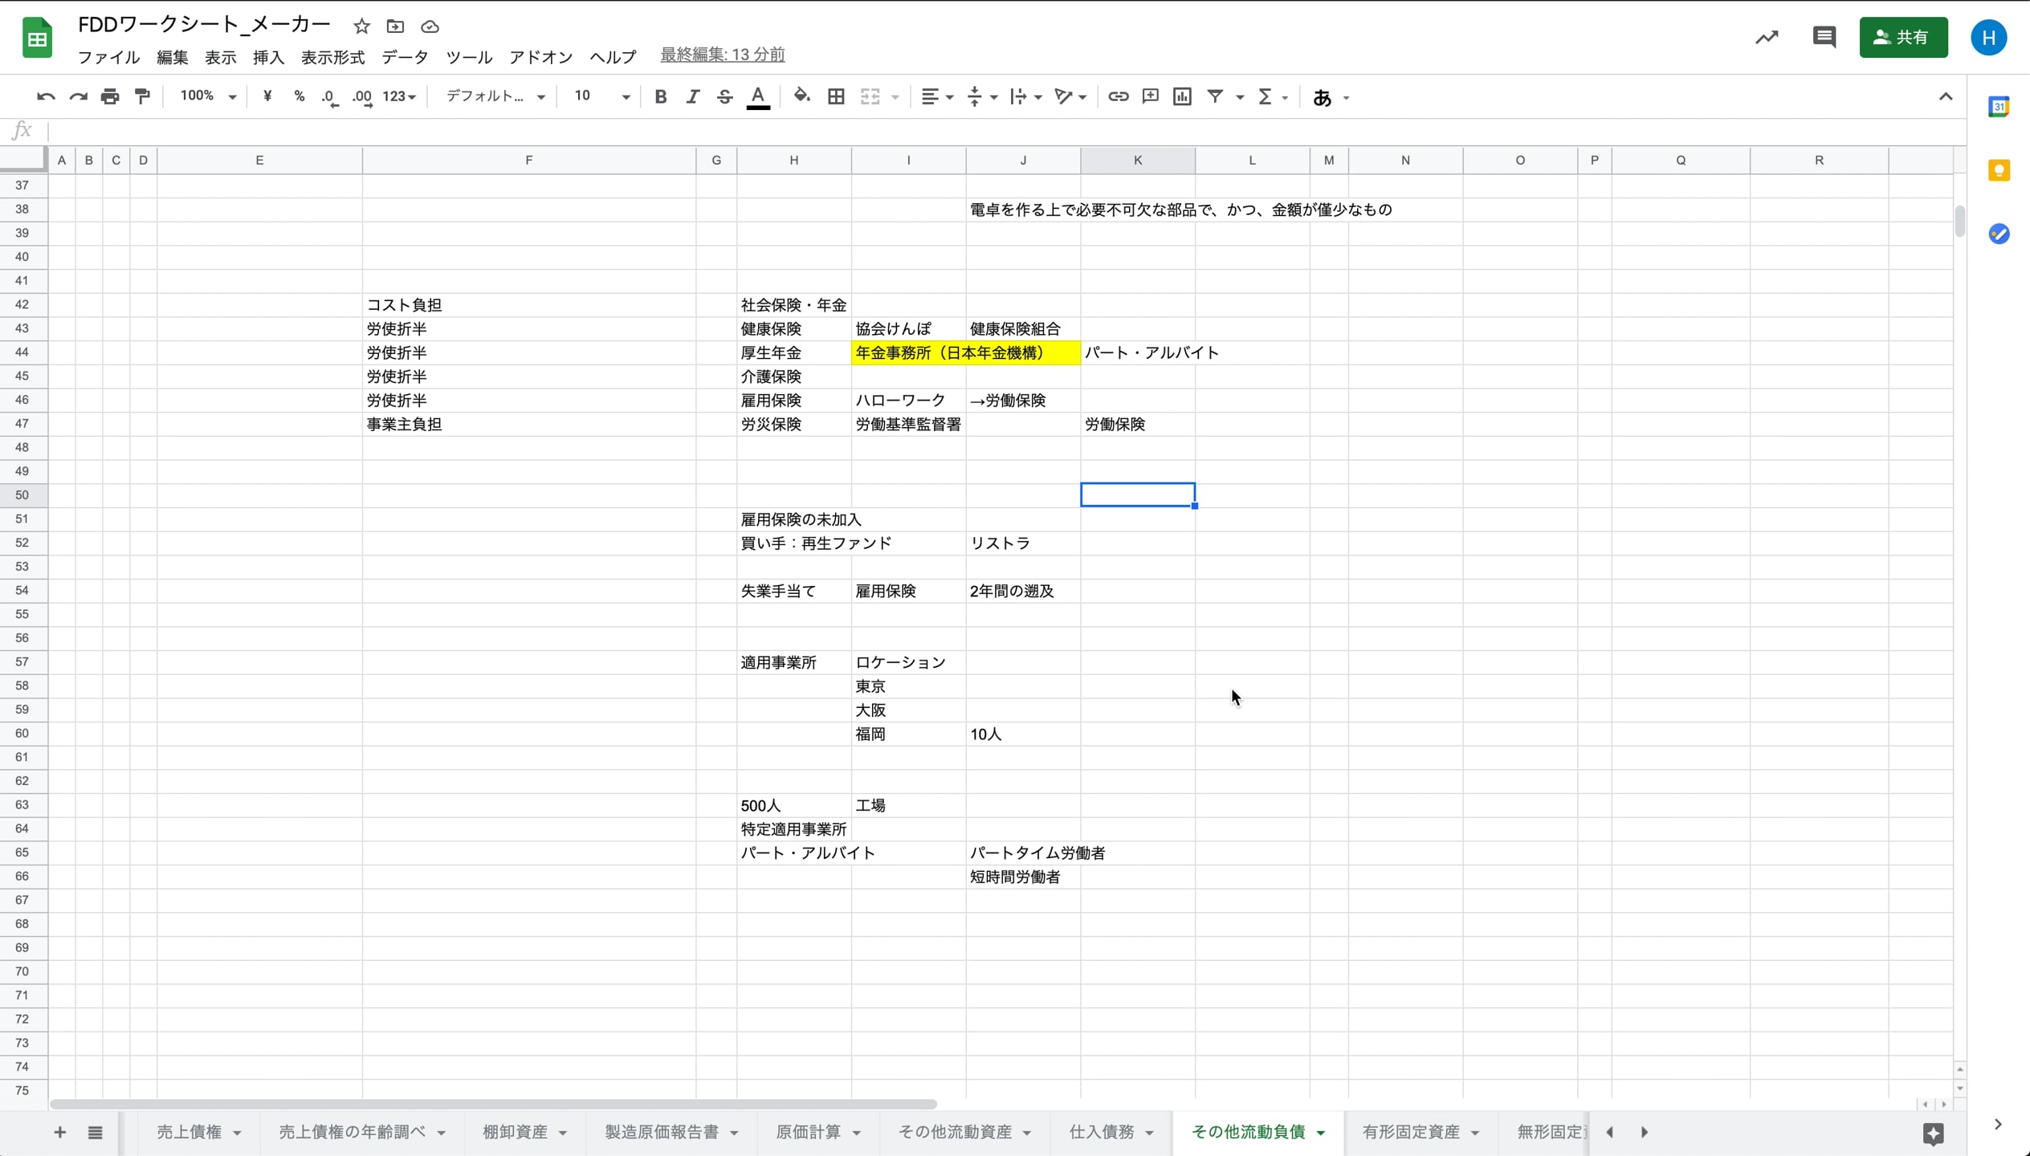The width and height of the screenshot is (2030, 1156).
Task: Expand the borders menu
Action: pyautogui.click(x=836, y=96)
